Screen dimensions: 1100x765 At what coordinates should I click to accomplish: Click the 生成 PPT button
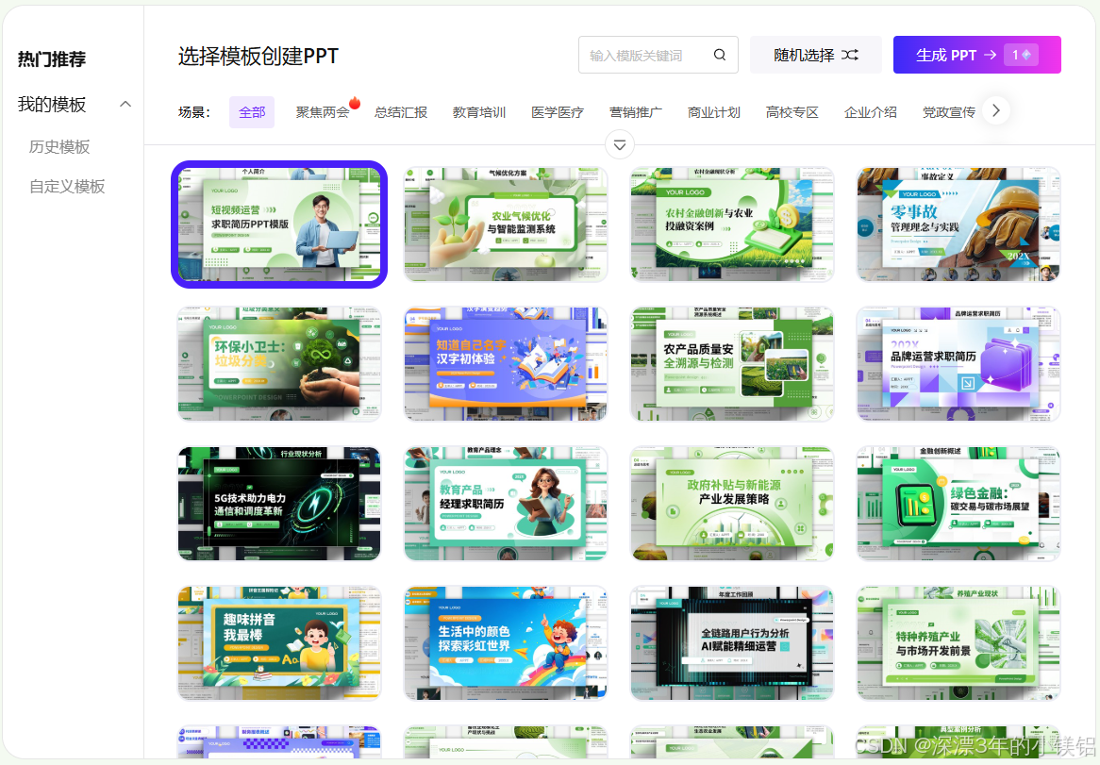[976, 55]
